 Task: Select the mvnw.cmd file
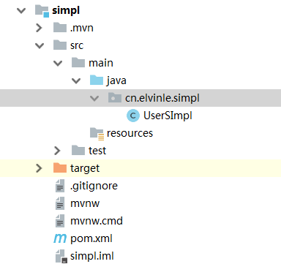point(97,221)
